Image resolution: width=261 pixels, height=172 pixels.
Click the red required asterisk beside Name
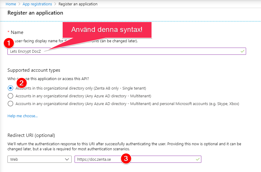click(x=9, y=32)
